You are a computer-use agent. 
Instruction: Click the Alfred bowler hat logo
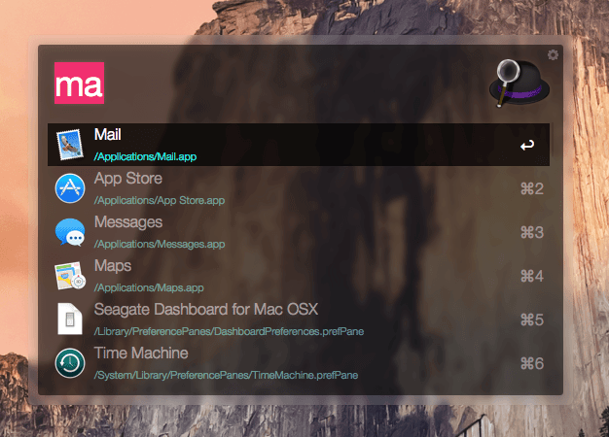pyautogui.click(x=519, y=83)
